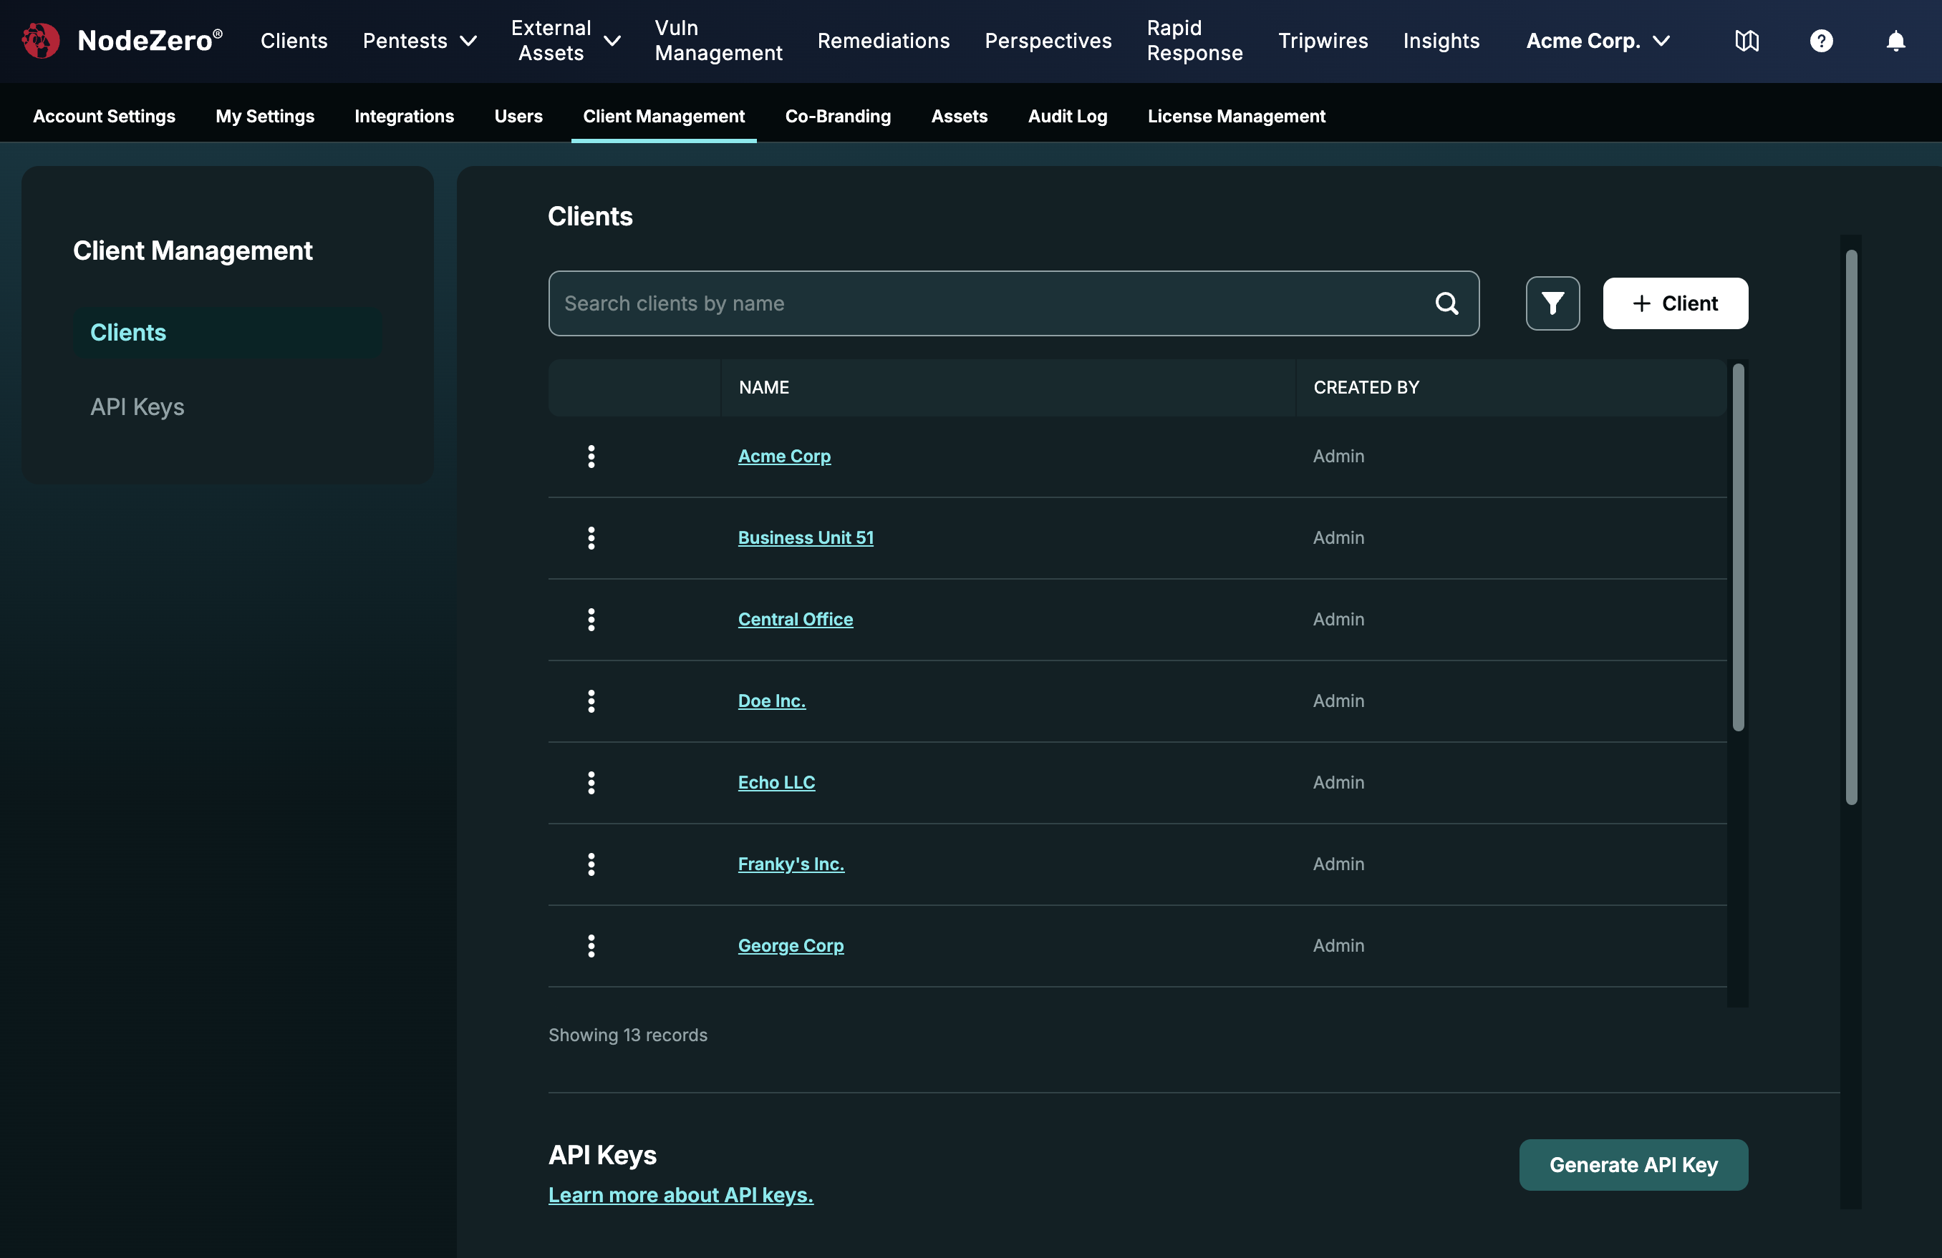Switch to Users tab

coord(518,116)
